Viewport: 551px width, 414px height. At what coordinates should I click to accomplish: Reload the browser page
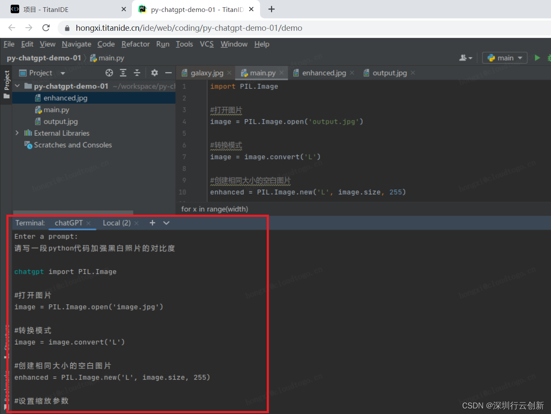tap(46, 28)
